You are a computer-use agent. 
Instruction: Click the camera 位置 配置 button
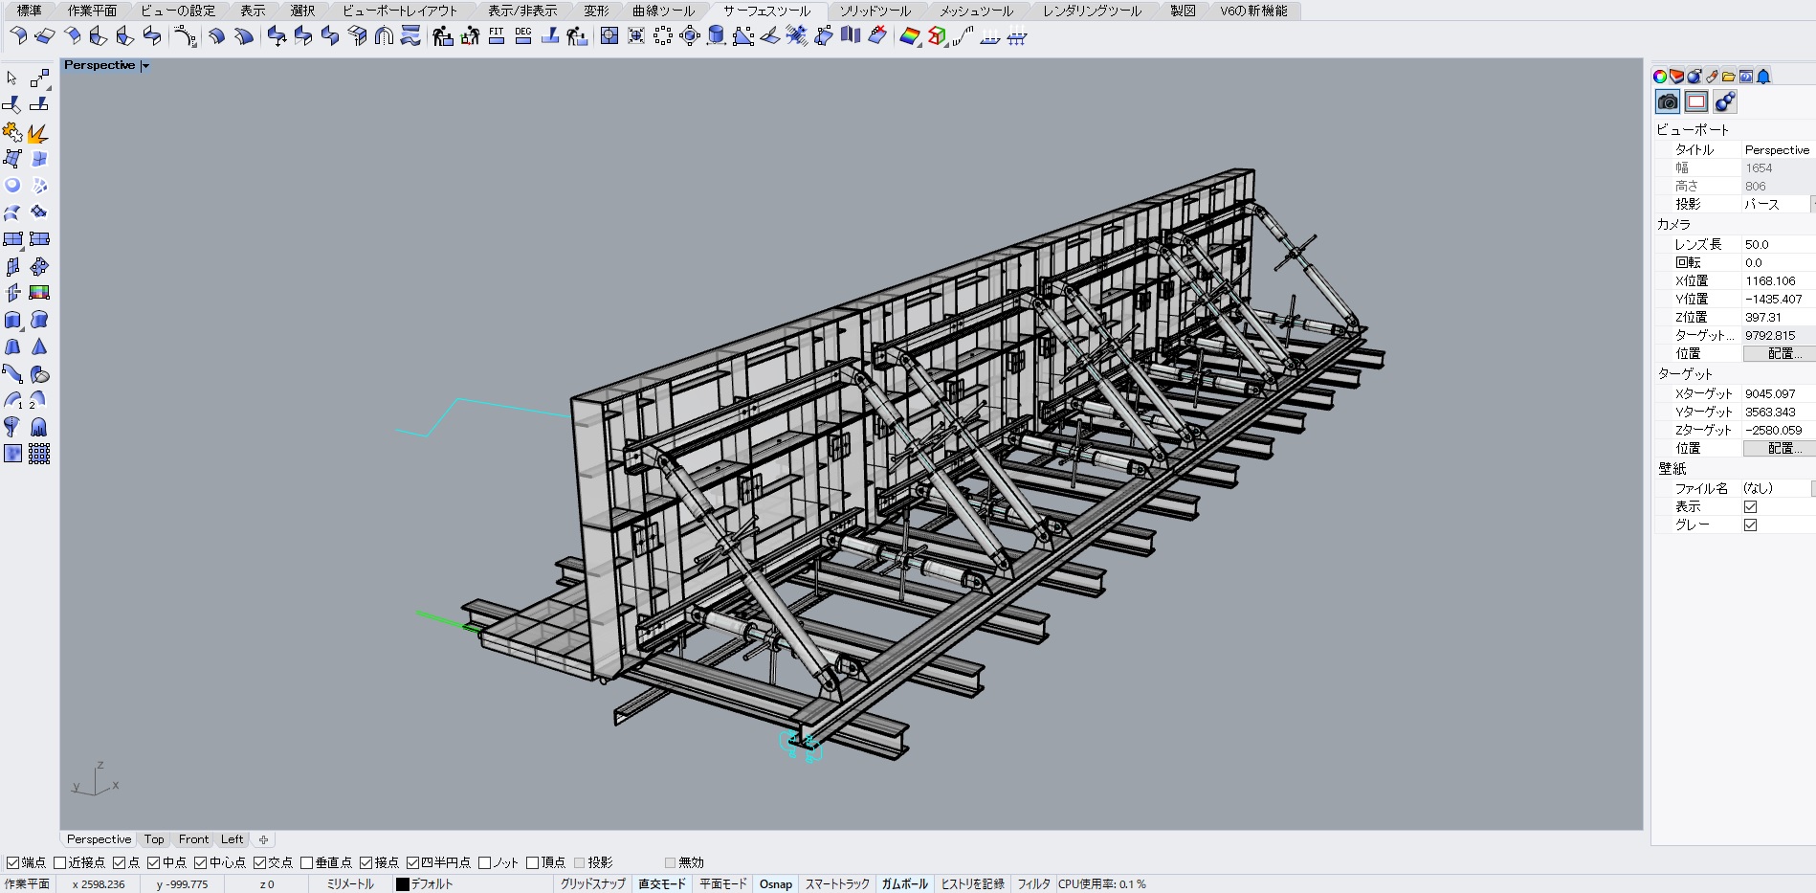[x=1779, y=353]
